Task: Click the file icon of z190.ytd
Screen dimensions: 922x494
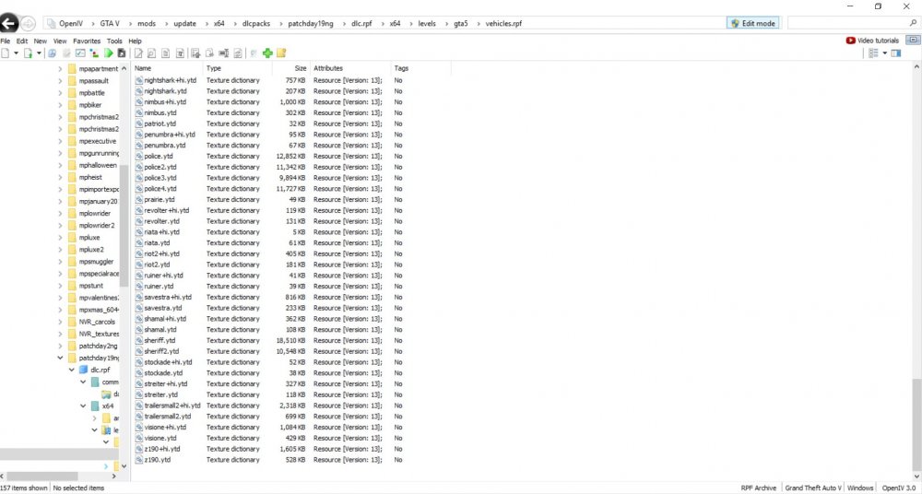Action: click(139, 460)
